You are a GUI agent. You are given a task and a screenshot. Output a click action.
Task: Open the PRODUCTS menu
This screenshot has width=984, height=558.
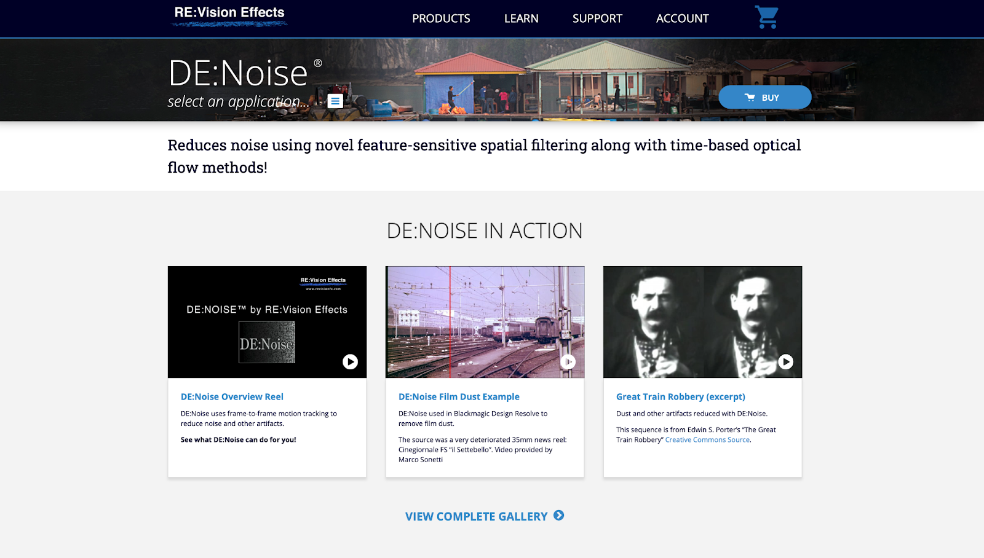(441, 18)
